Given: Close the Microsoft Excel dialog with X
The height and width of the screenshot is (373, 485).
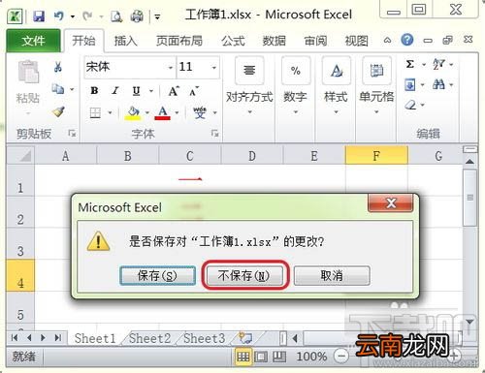Looking at the screenshot, I should (x=391, y=203).
